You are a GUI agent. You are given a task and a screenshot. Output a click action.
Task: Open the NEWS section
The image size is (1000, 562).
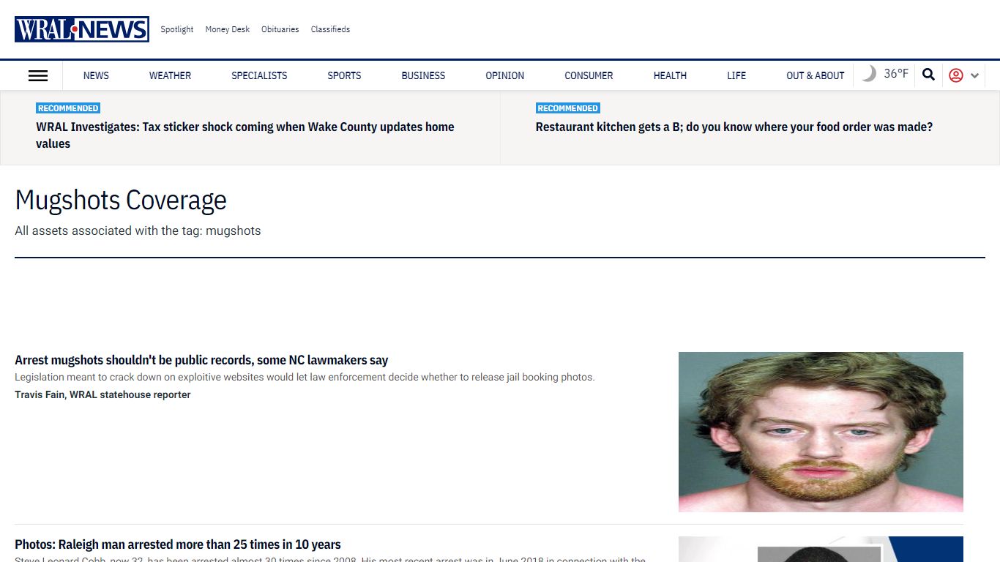(x=96, y=75)
